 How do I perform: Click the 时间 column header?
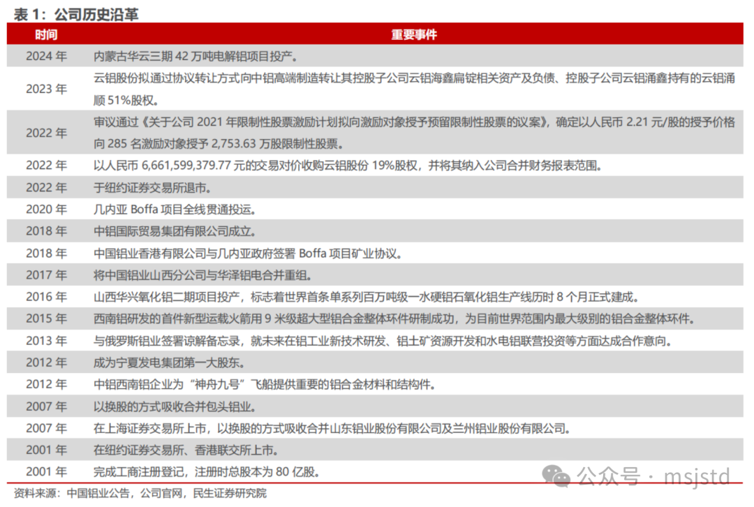pos(46,35)
